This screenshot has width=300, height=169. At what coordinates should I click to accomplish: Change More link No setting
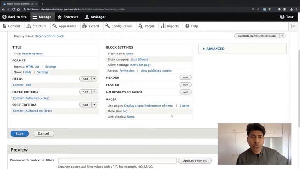[x=125, y=111]
